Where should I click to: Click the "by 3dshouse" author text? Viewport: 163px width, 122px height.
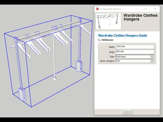(x=106, y=40)
